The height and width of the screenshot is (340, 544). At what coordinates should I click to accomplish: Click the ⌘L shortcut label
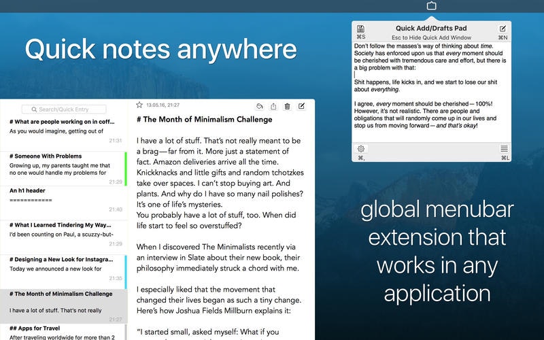point(505,158)
